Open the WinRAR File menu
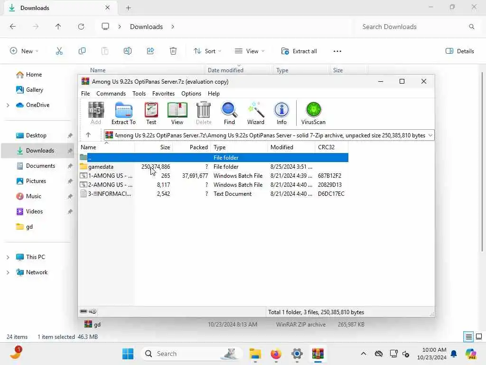This screenshot has width=486, height=365. (x=85, y=94)
